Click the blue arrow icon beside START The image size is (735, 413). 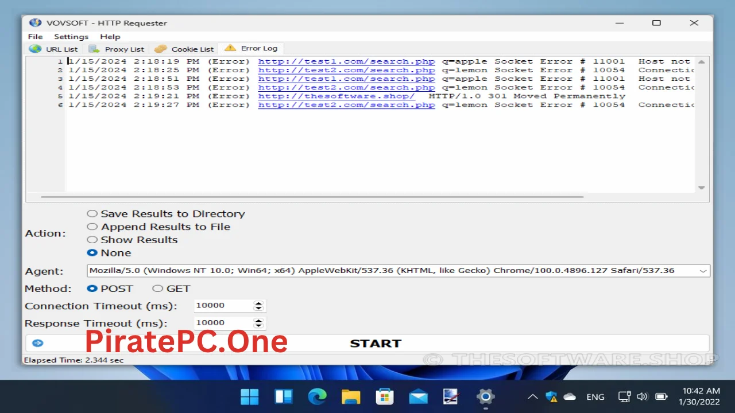click(x=38, y=343)
